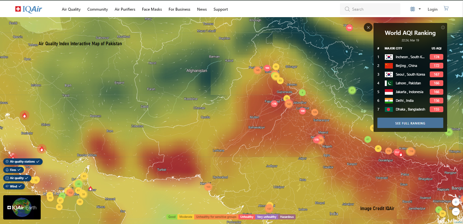The width and height of the screenshot is (463, 224).
Task: Open the News menu item
Action: coord(202,9)
